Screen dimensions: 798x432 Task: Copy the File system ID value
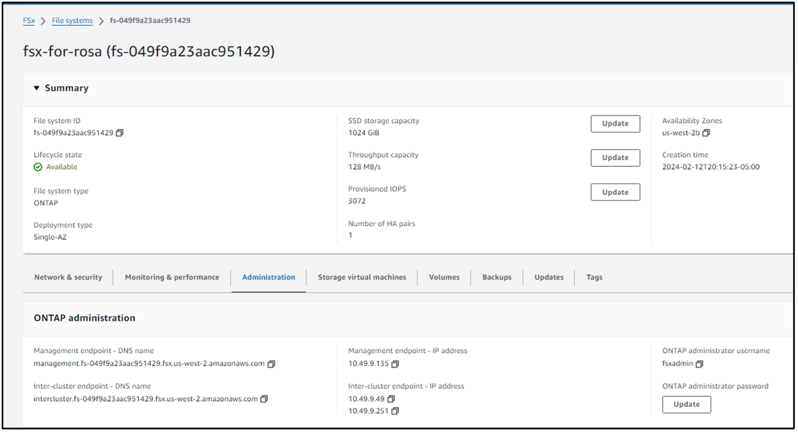pyautogui.click(x=120, y=133)
